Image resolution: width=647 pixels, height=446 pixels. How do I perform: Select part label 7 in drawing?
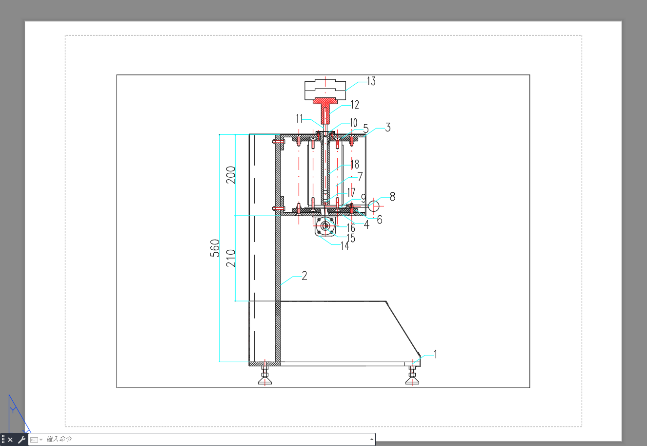pos(360,177)
